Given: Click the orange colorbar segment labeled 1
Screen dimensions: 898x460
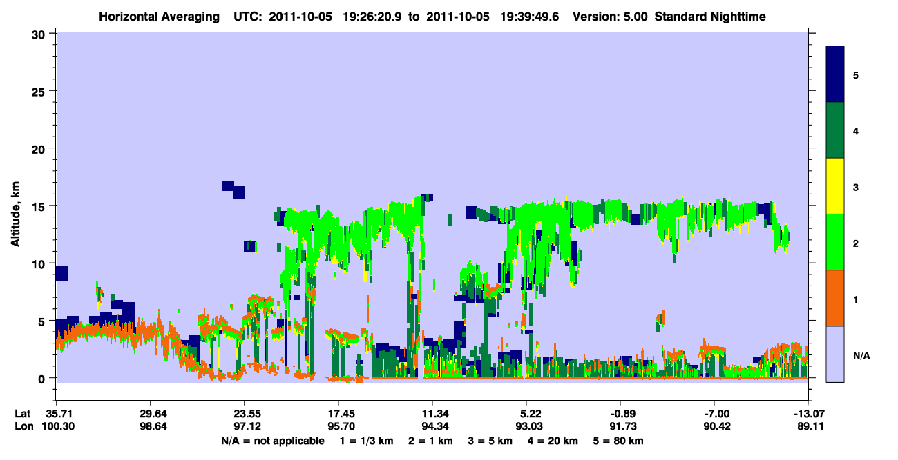Looking at the screenshot, I should pyautogui.click(x=835, y=297).
